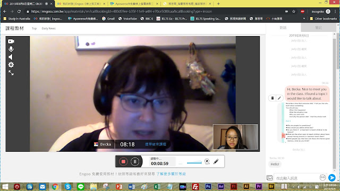Image resolution: width=340 pixels, height=191 pixels.
Task: Open the learn more about levels link
Action: click(171, 174)
